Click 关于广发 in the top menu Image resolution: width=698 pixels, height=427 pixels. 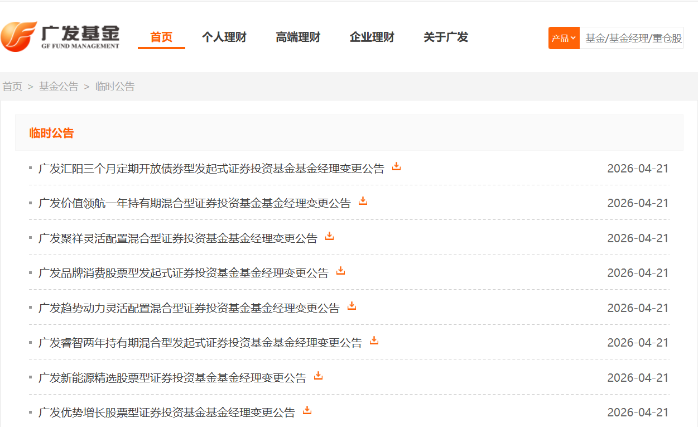[x=445, y=37]
